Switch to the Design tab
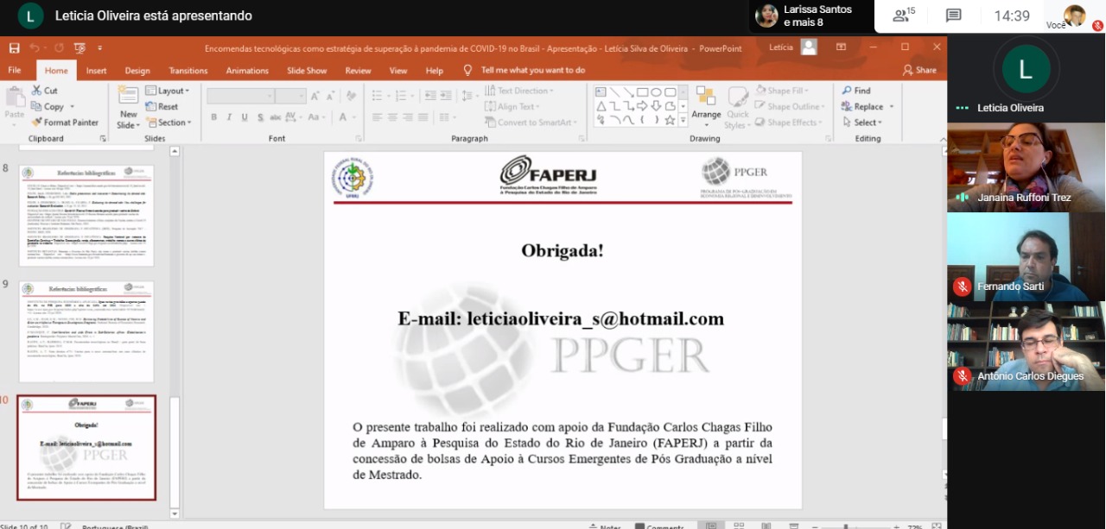The height and width of the screenshot is (529, 1106). [x=137, y=71]
